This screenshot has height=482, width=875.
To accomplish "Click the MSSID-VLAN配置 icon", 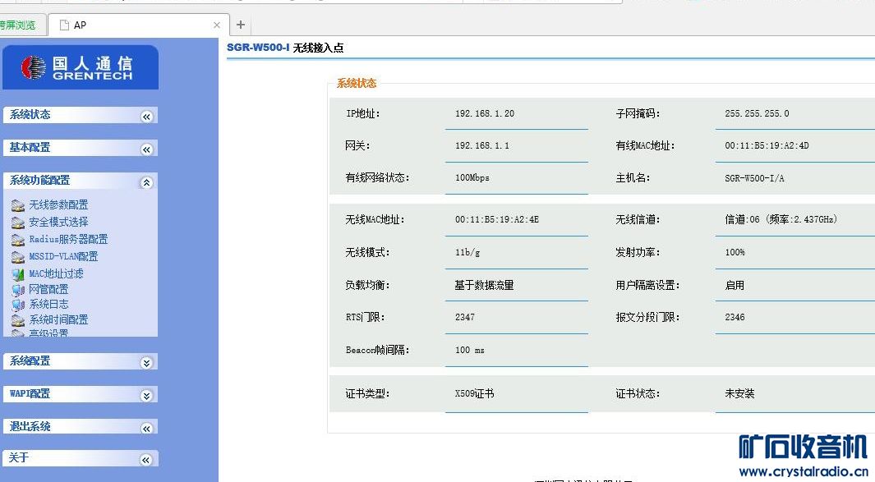I will pos(18,257).
